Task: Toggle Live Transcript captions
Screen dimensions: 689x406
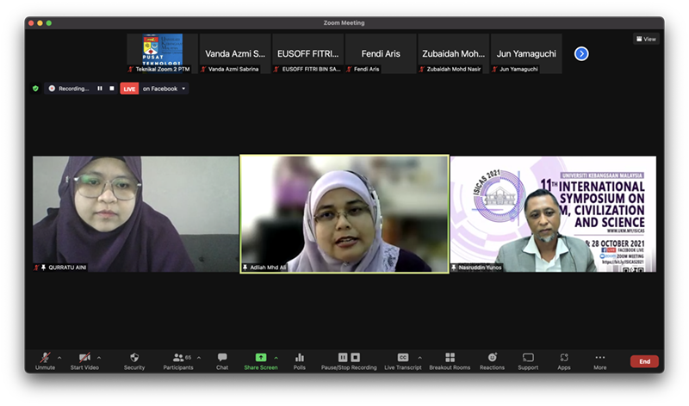Action: tap(402, 359)
